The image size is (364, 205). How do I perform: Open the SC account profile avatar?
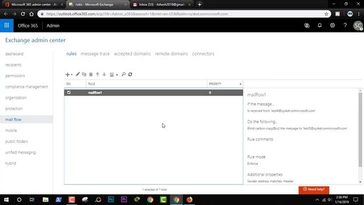358,26
